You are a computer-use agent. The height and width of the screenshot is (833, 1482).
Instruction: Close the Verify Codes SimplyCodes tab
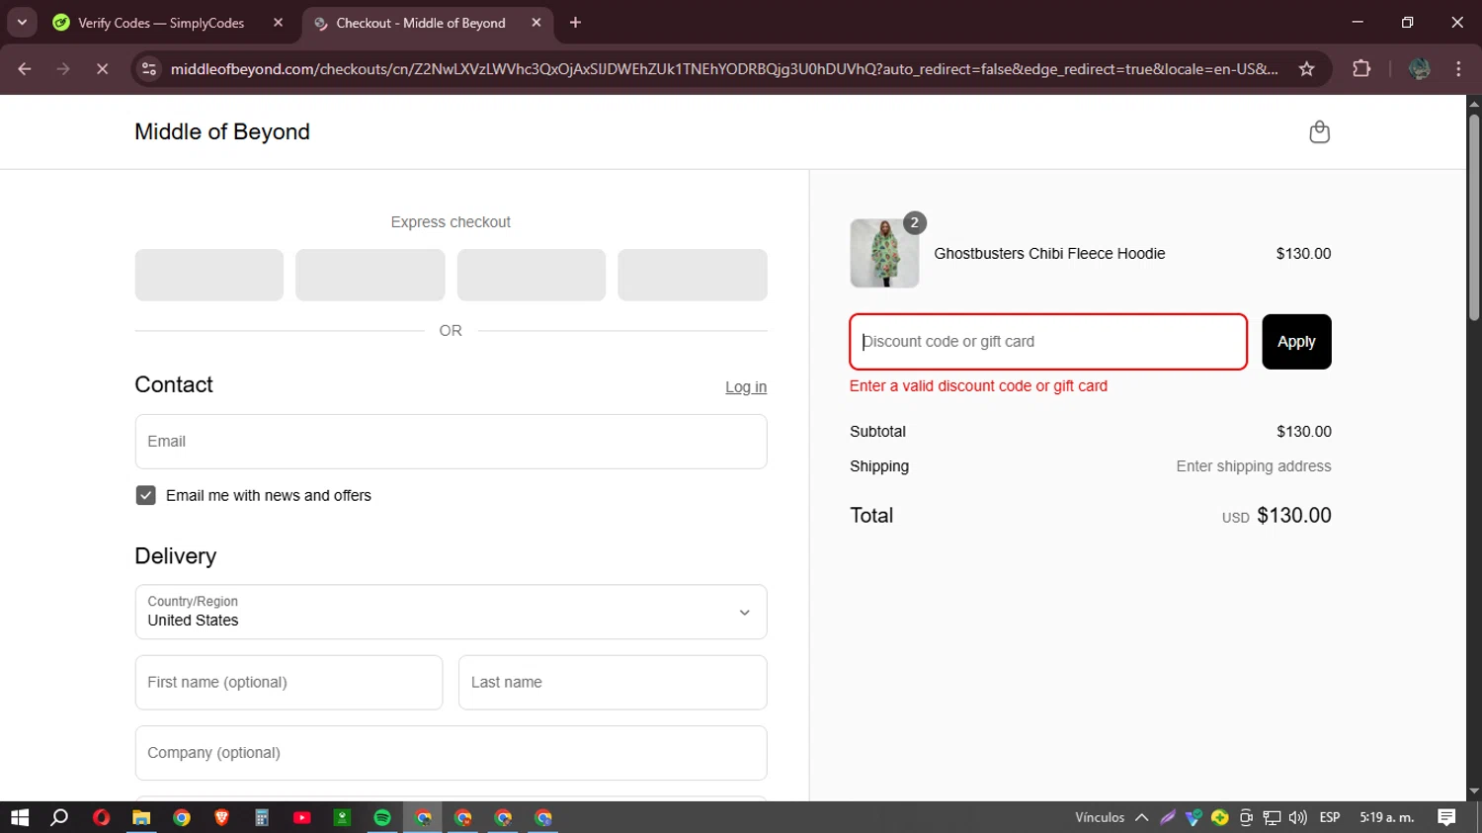[x=278, y=23]
